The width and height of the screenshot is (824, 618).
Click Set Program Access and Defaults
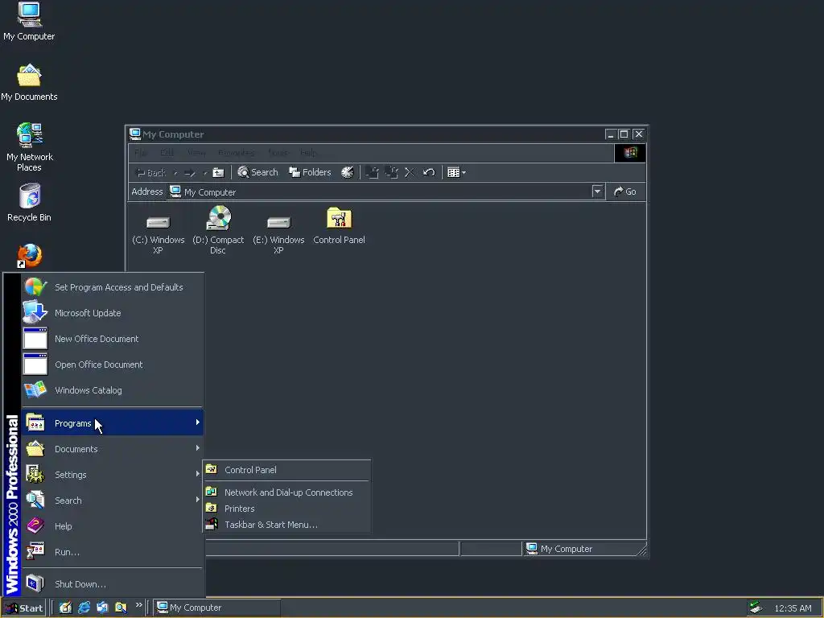click(x=112, y=287)
